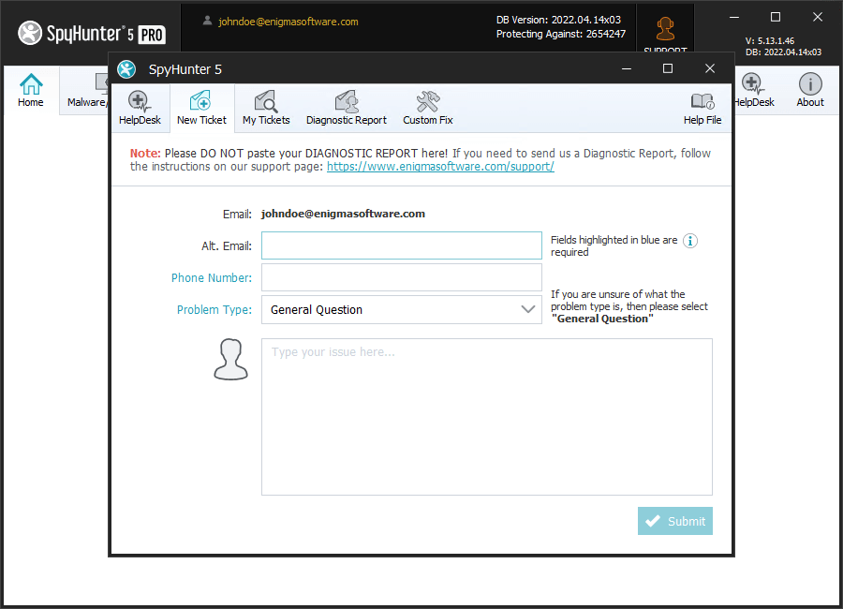Go to the Home tab
Image resolution: width=843 pixels, height=609 pixels.
tap(31, 90)
